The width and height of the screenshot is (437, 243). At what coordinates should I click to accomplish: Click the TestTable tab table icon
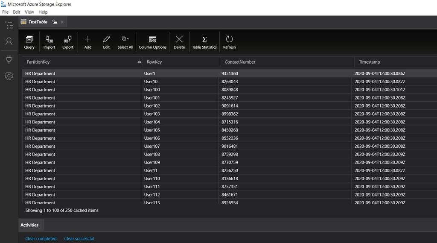pyautogui.click(x=23, y=22)
